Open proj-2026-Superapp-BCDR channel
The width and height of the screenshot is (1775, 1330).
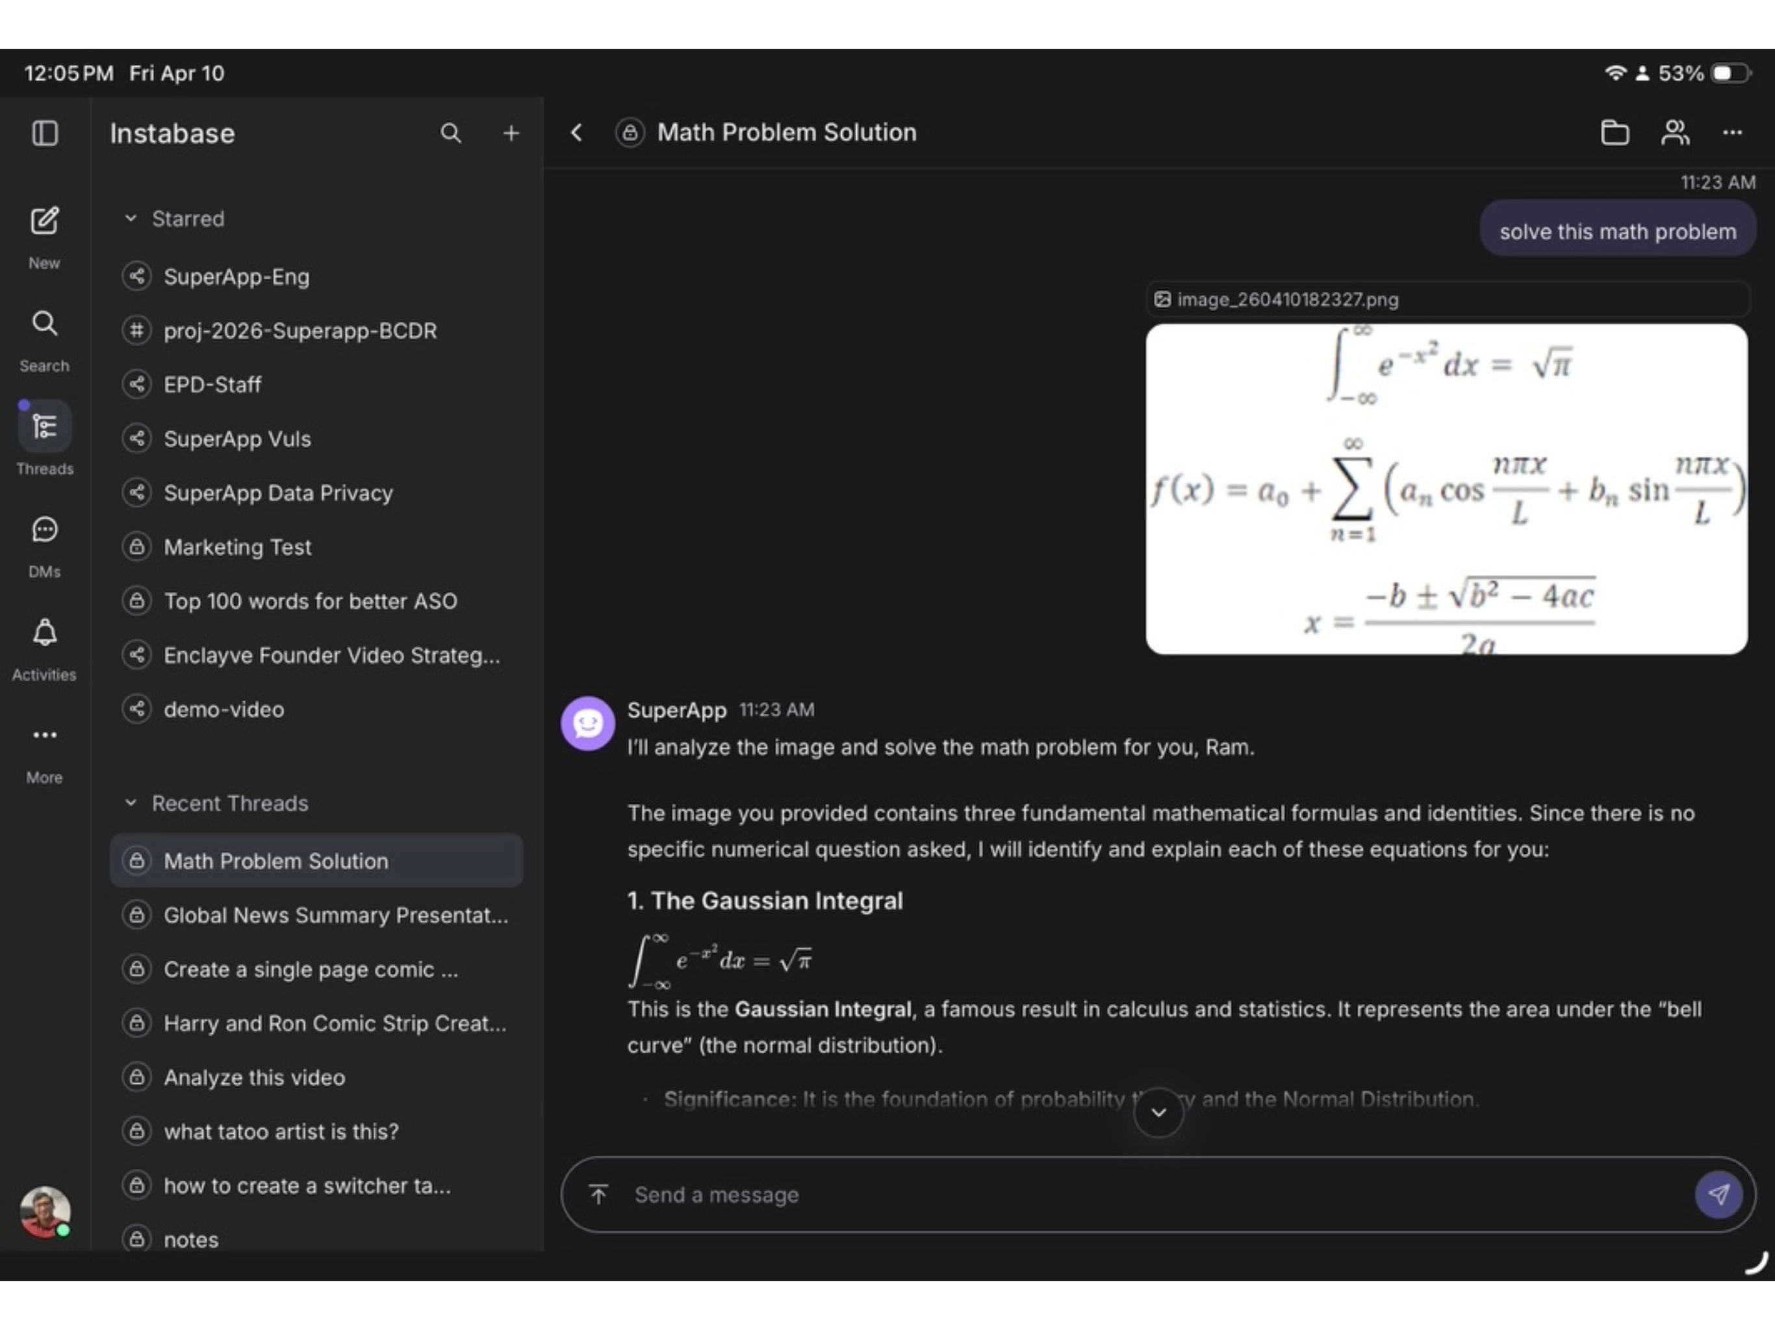tap(316, 331)
